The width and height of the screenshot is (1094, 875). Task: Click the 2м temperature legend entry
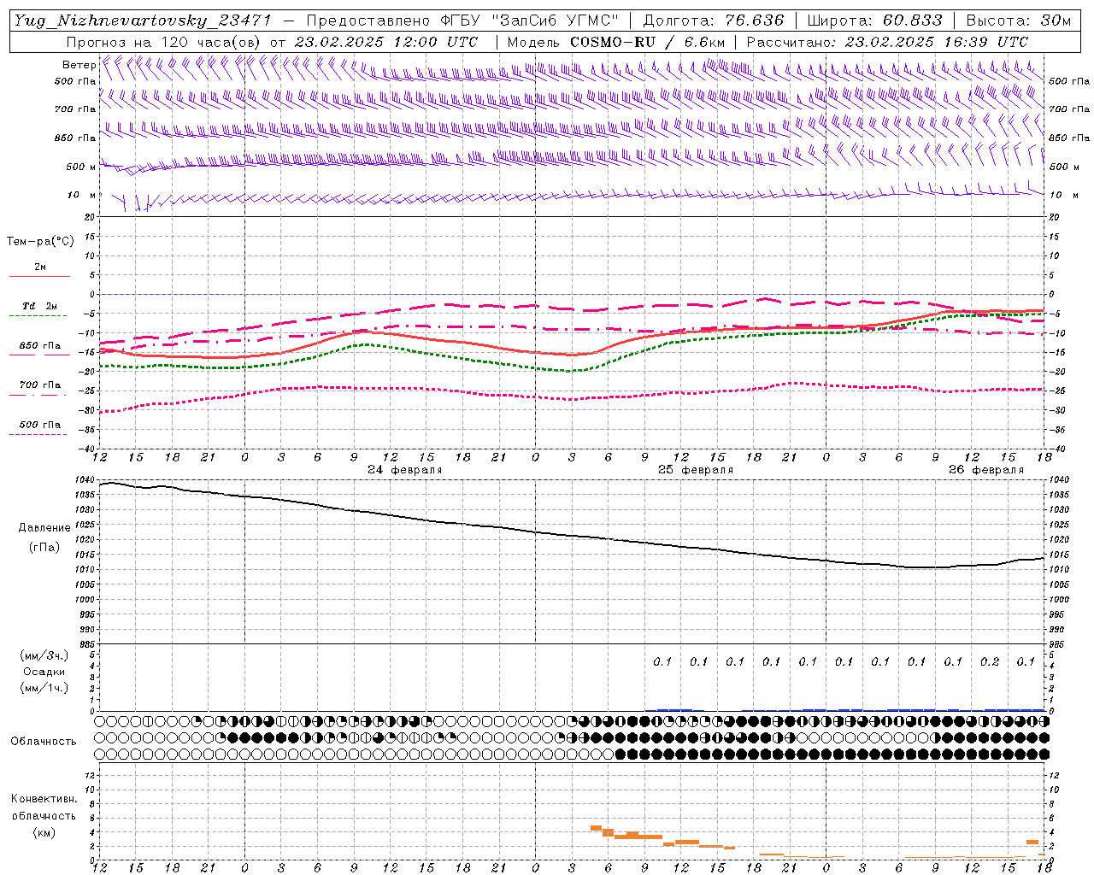click(40, 267)
